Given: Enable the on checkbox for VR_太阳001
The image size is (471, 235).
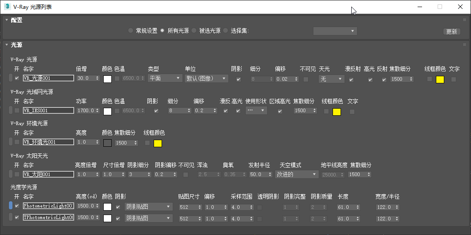Looking at the screenshot, I should 17,174.
